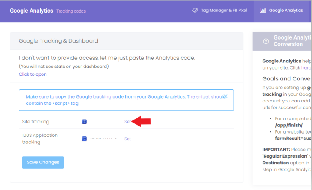Click the bar chart icon in the header
The height and width of the screenshot is (190, 312).
click(x=263, y=11)
